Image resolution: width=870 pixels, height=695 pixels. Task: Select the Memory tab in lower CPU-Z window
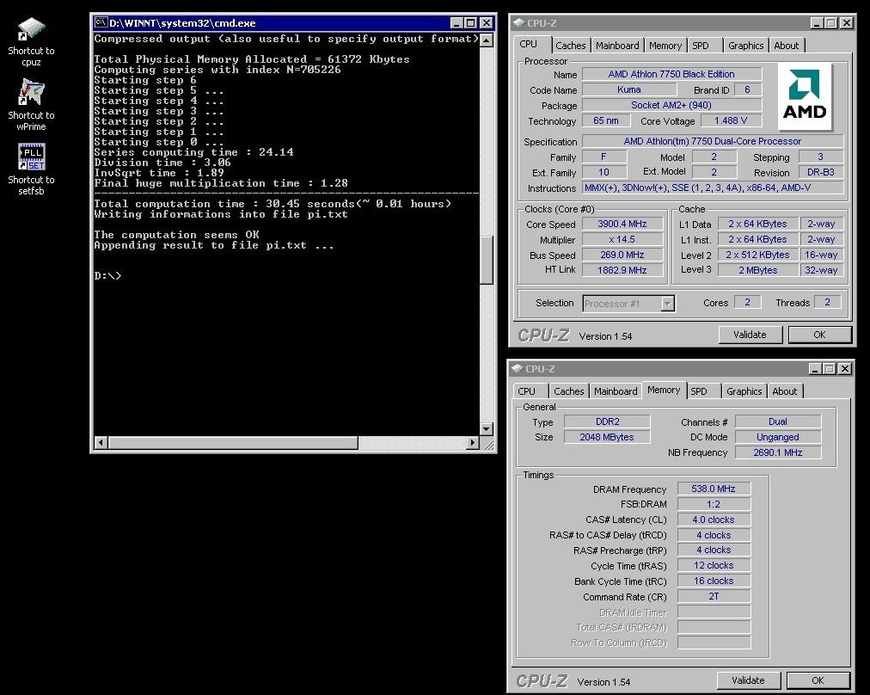click(664, 391)
